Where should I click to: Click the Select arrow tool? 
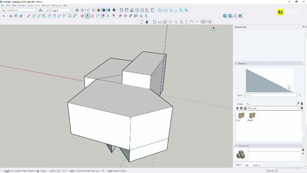click(x=3, y=16)
